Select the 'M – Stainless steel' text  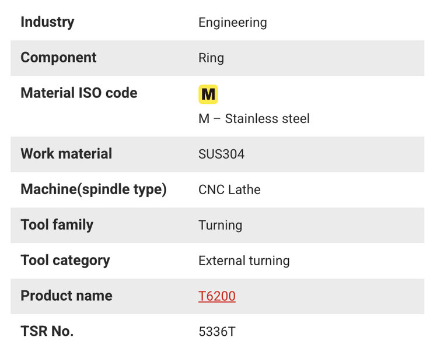254,119
